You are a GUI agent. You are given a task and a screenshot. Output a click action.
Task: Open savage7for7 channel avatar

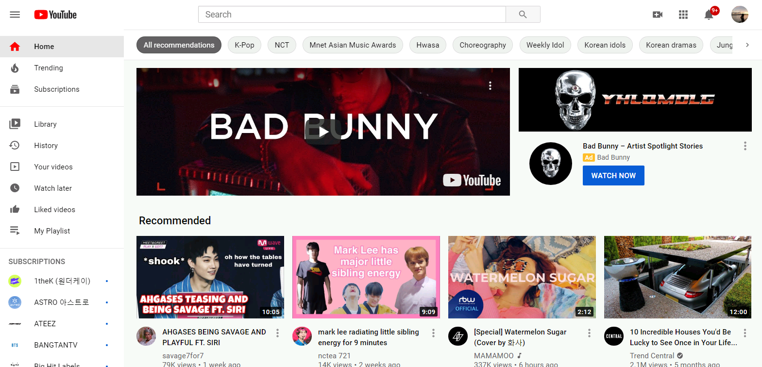click(x=146, y=336)
